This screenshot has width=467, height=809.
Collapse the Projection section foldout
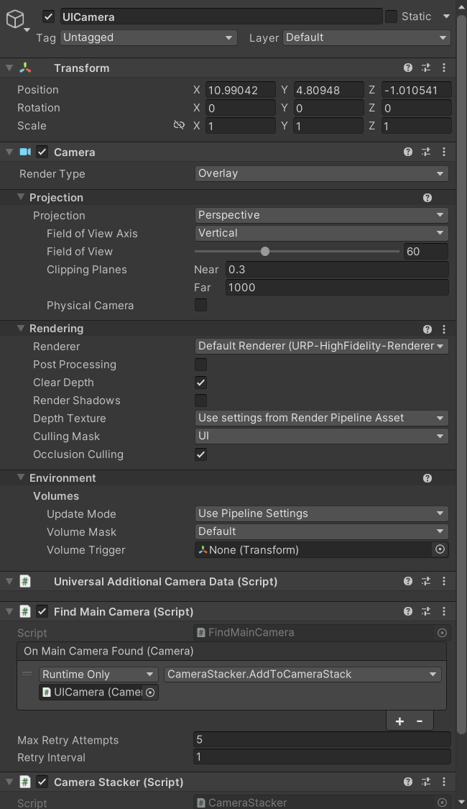21,197
